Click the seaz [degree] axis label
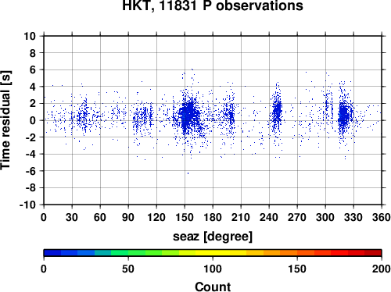The width and height of the screenshot is (391, 292). (x=213, y=237)
